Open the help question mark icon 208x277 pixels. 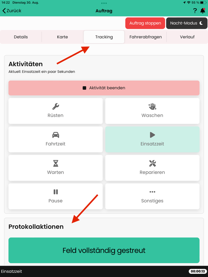(195, 11)
